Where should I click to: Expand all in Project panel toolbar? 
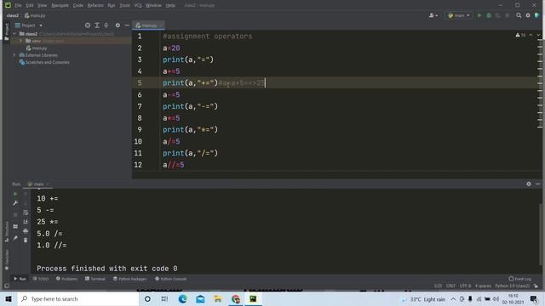[97, 25]
